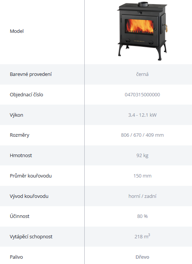Click the Objednací číslo label
Image resolution: width=192 pixels, height=264 pixels.
[26, 95]
